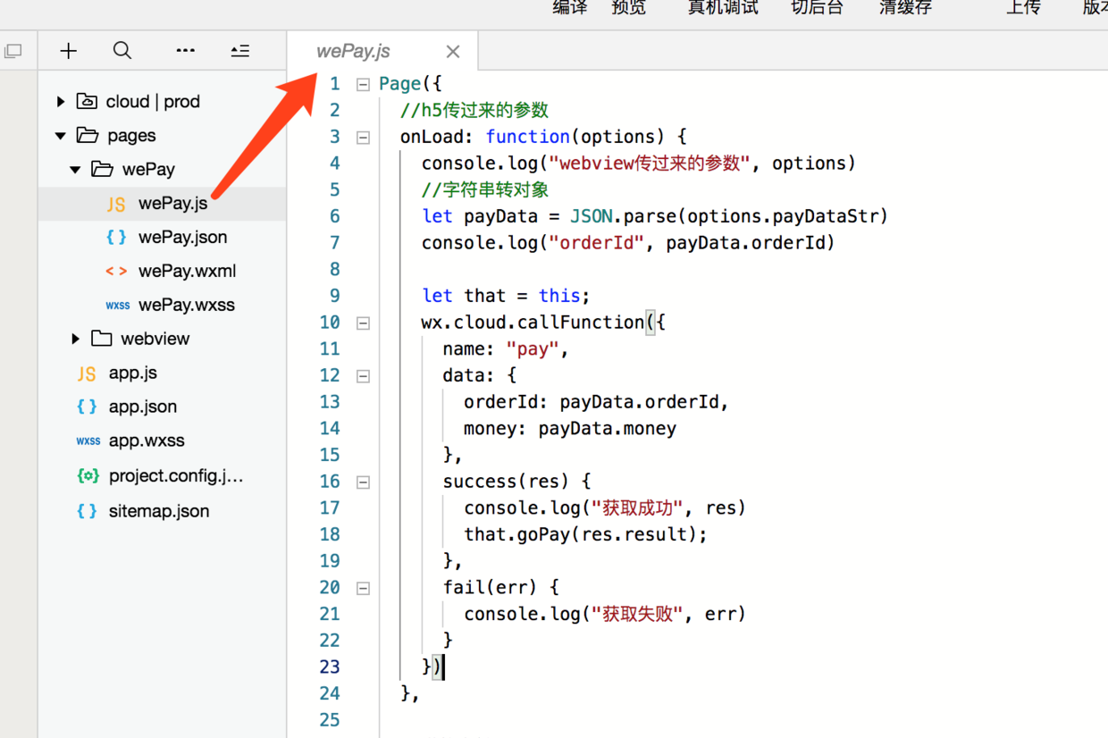
Task: Fold the Page({ block at line 1
Action: click(363, 85)
